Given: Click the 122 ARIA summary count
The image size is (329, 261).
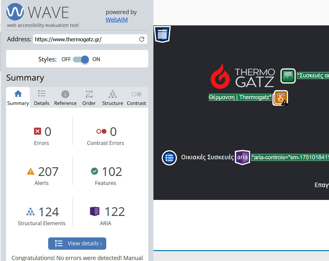Looking at the screenshot, I should point(115,212).
